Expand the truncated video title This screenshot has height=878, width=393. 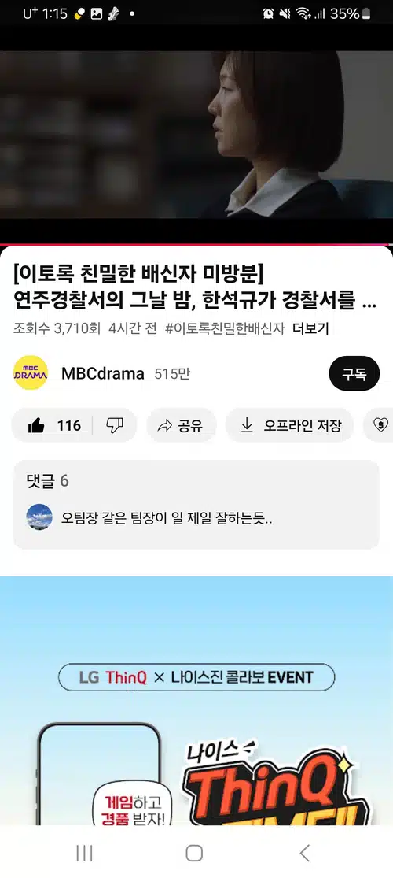pos(195,290)
